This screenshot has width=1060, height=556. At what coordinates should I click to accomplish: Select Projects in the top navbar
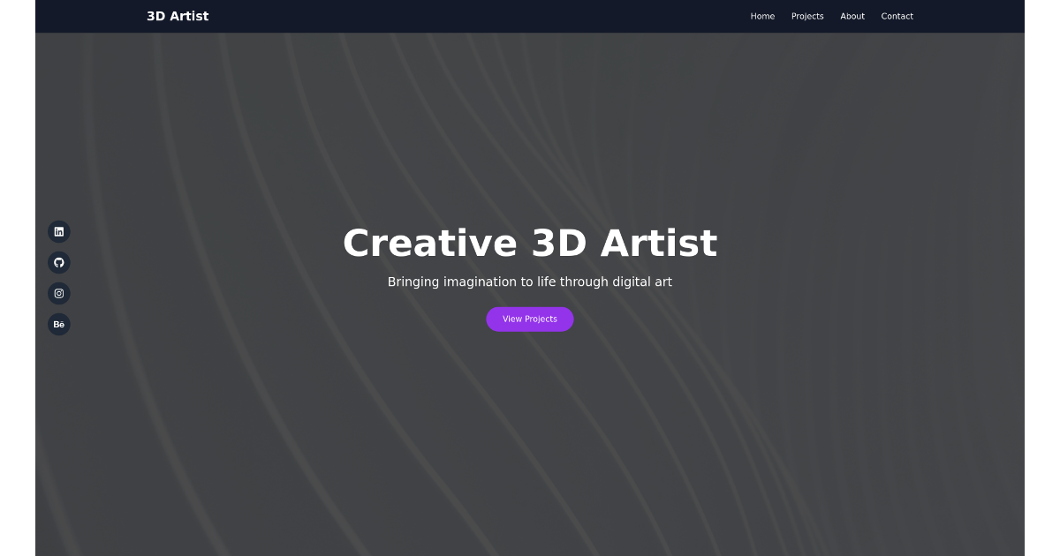point(807,16)
